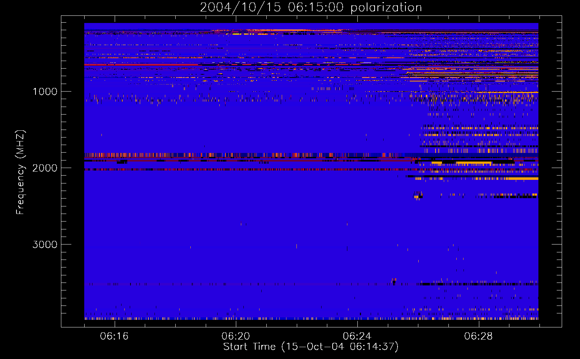Image resolution: width=580 pixels, height=359 pixels.
Task: Click the 2000 frequency tick label
Action: point(45,168)
